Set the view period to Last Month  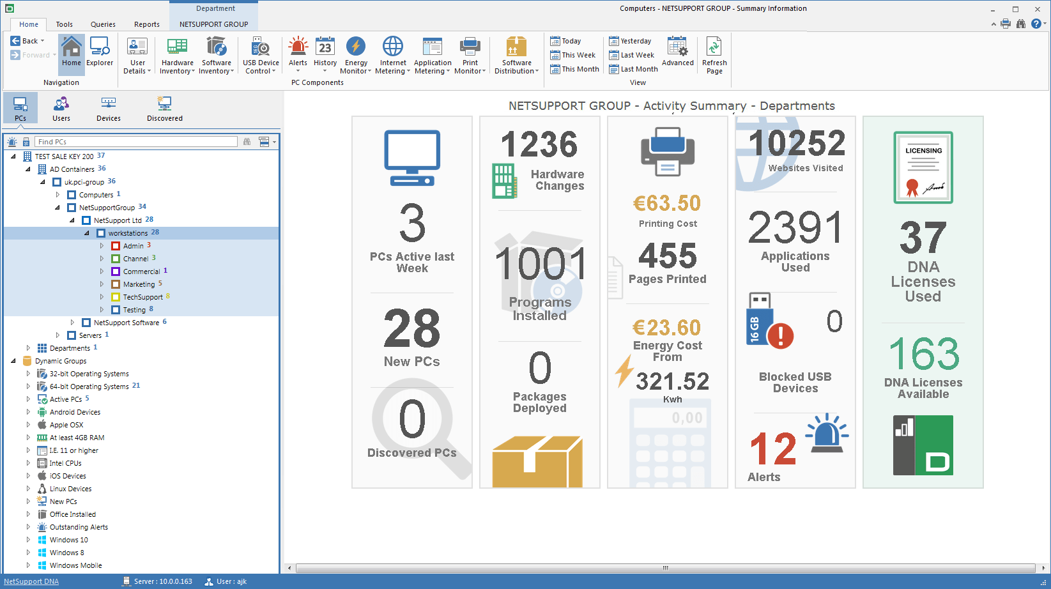click(x=633, y=69)
